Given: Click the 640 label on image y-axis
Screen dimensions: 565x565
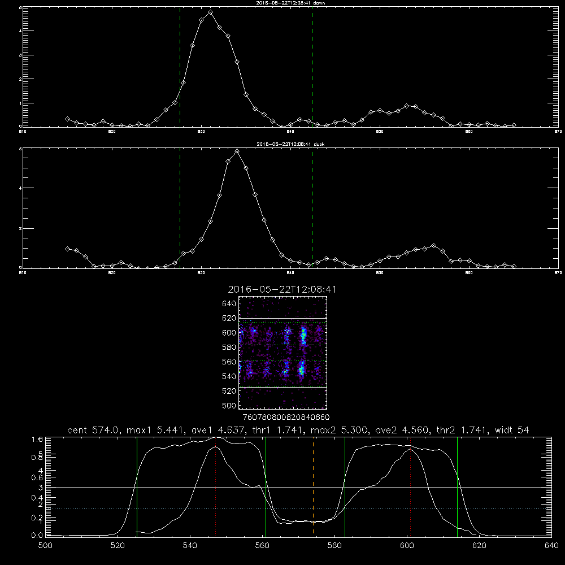Looking at the screenshot, I should [x=229, y=303].
